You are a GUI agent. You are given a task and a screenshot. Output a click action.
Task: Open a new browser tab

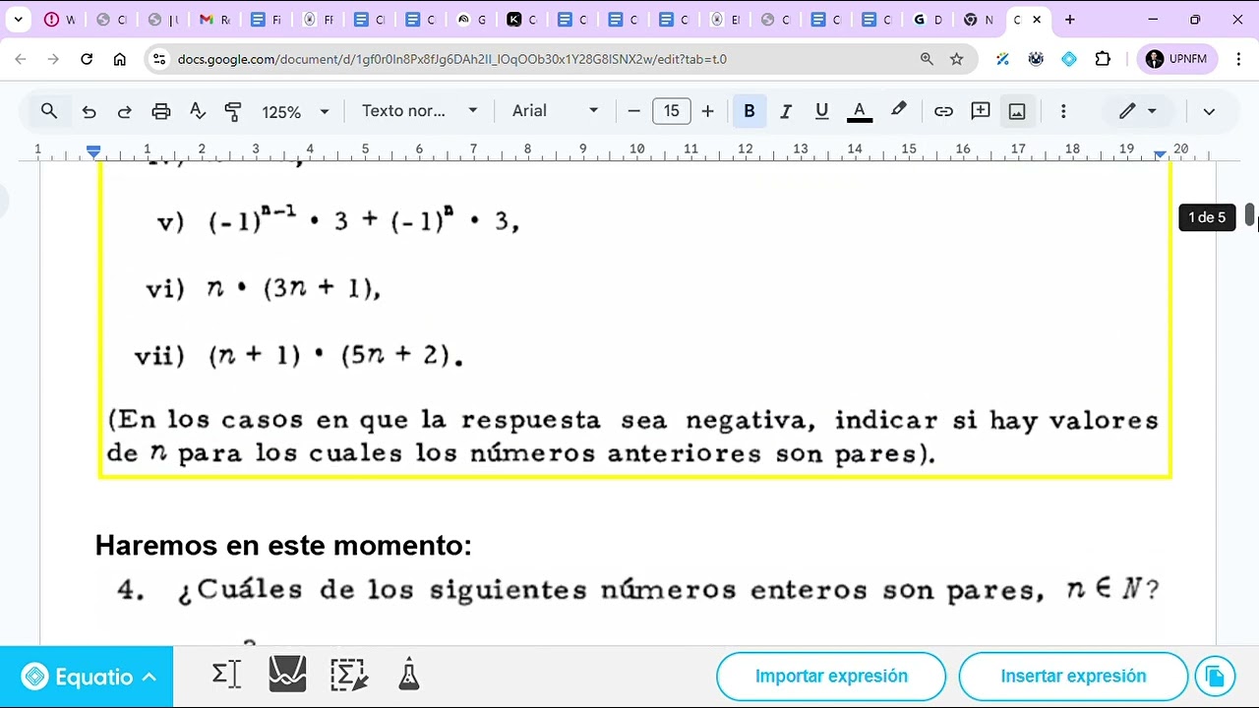[x=1070, y=20]
